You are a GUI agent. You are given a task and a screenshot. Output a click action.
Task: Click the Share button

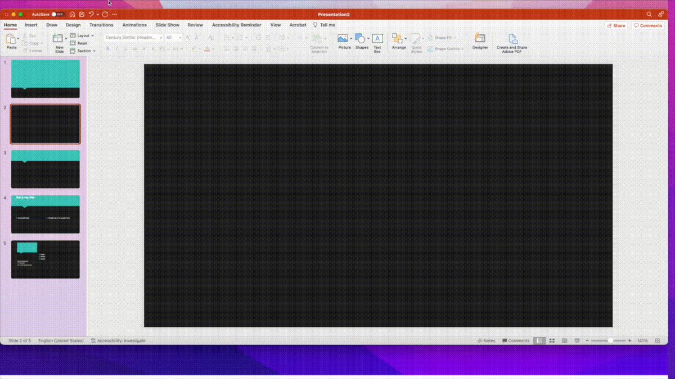click(615, 25)
